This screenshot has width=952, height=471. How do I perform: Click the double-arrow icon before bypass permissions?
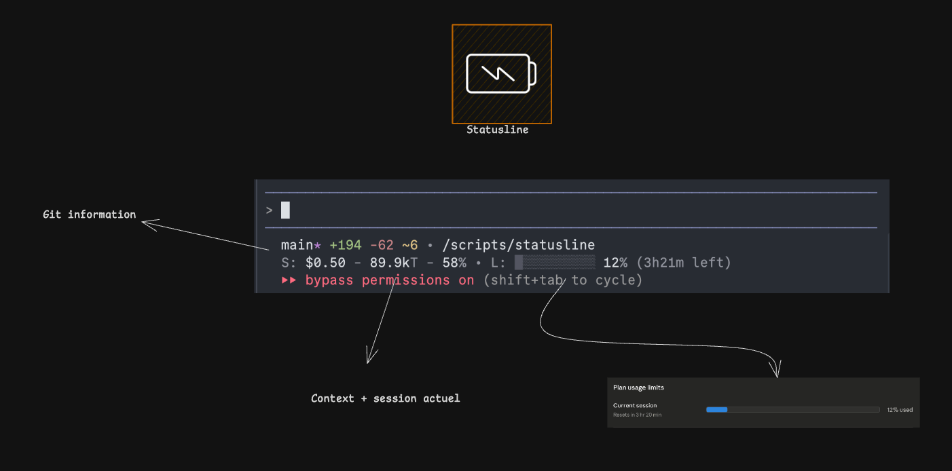click(289, 280)
